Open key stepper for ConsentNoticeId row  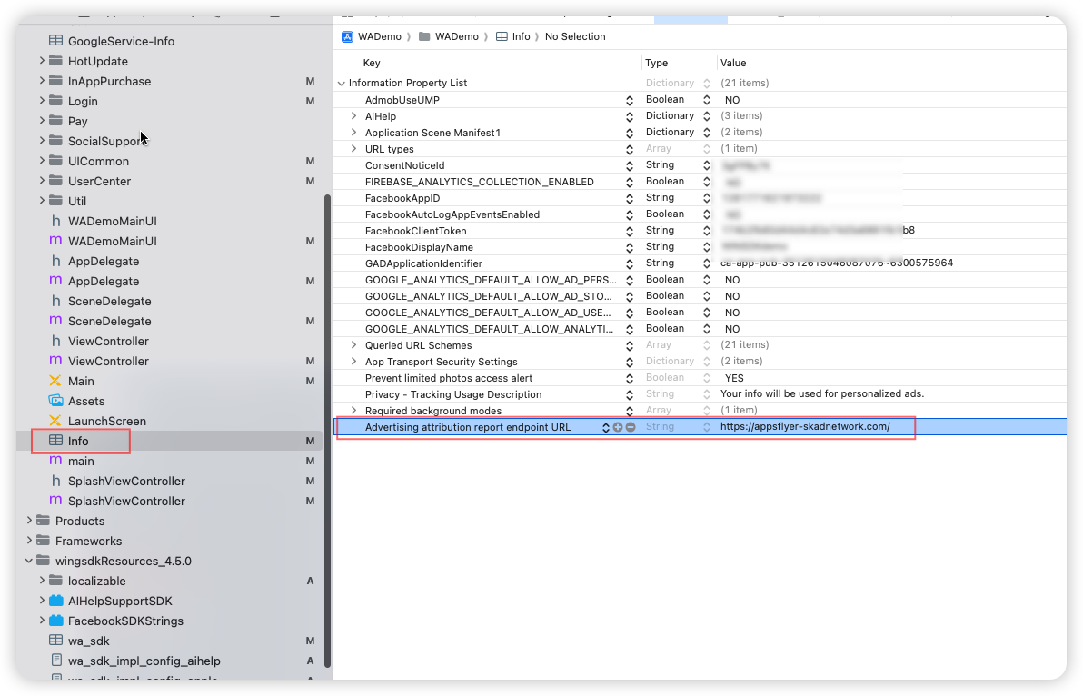(x=630, y=165)
